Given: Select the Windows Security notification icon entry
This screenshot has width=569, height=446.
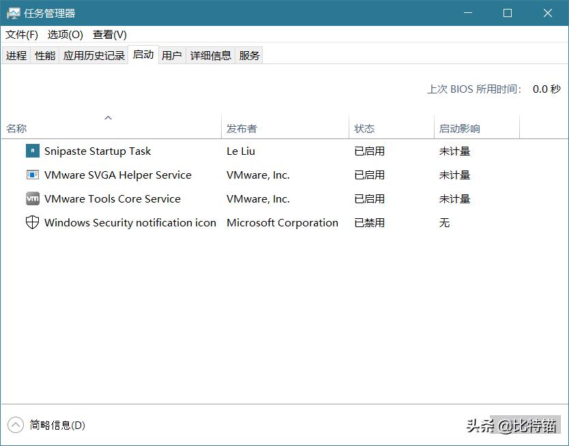Looking at the screenshot, I should point(130,222).
